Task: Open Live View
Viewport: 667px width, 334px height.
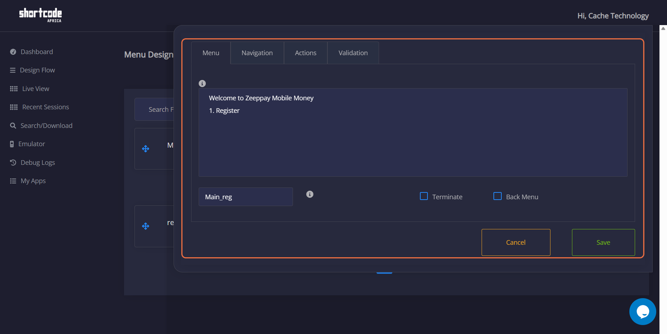Action: (x=36, y=89)
